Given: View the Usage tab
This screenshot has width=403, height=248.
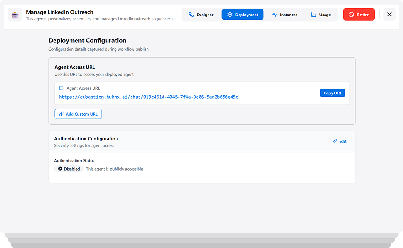Looking at the screenshot, I should [x=321, y=15].
